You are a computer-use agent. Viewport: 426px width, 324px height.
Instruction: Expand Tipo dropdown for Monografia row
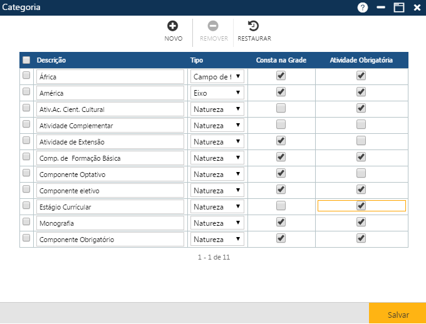[217, 223]
